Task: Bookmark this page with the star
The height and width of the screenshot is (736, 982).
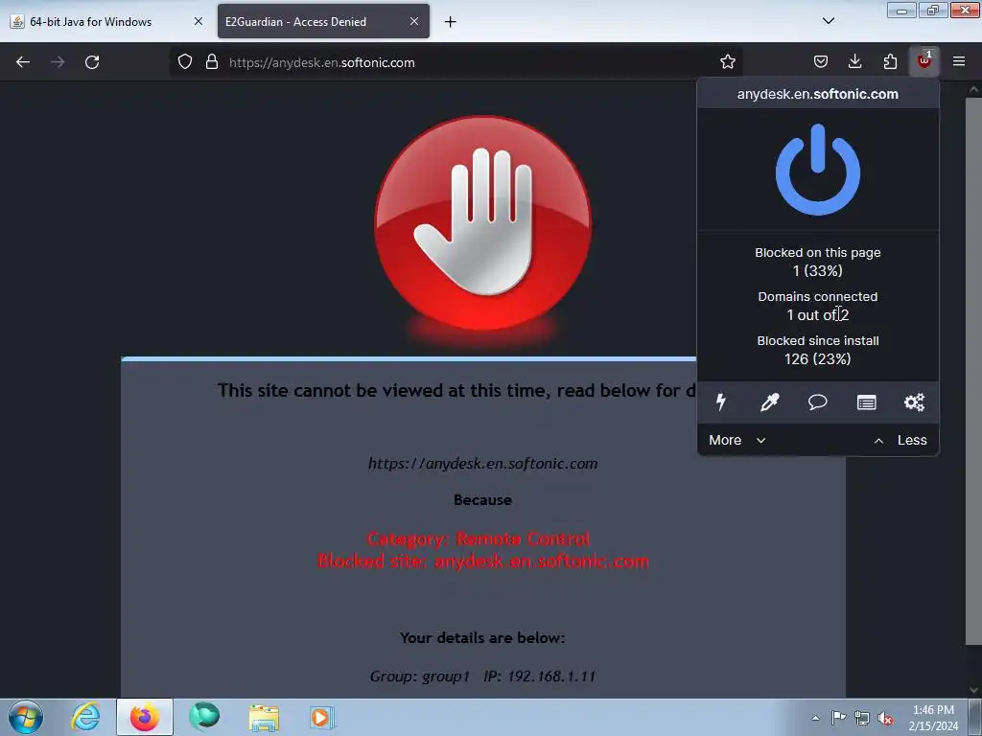Action: (727, 61)
